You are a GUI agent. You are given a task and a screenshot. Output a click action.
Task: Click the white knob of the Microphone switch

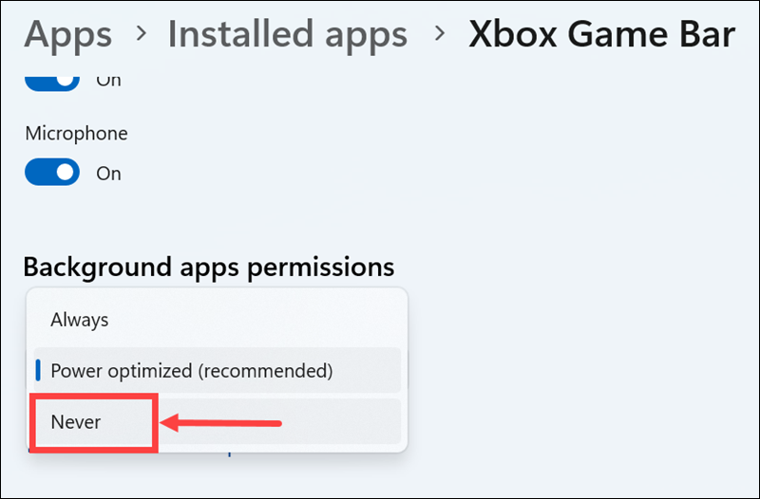[66, 172]
